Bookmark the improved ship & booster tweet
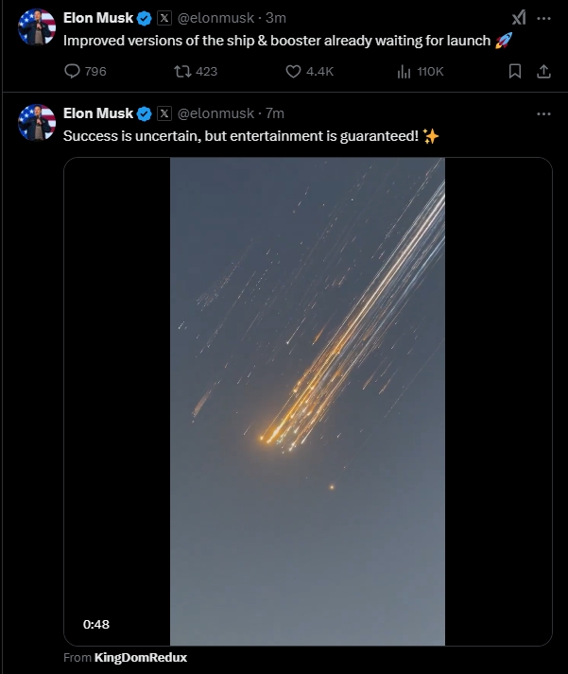This screenshot has width=568, height=674. point(515,71)
